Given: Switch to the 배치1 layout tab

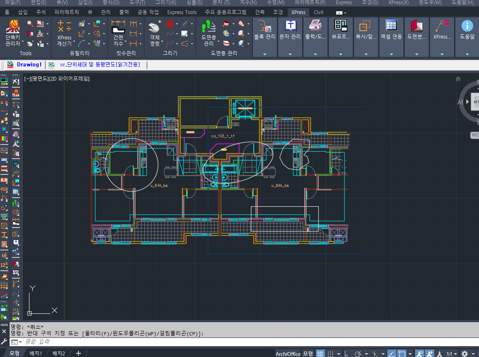Looking at the screenshot, I should 36,353.
